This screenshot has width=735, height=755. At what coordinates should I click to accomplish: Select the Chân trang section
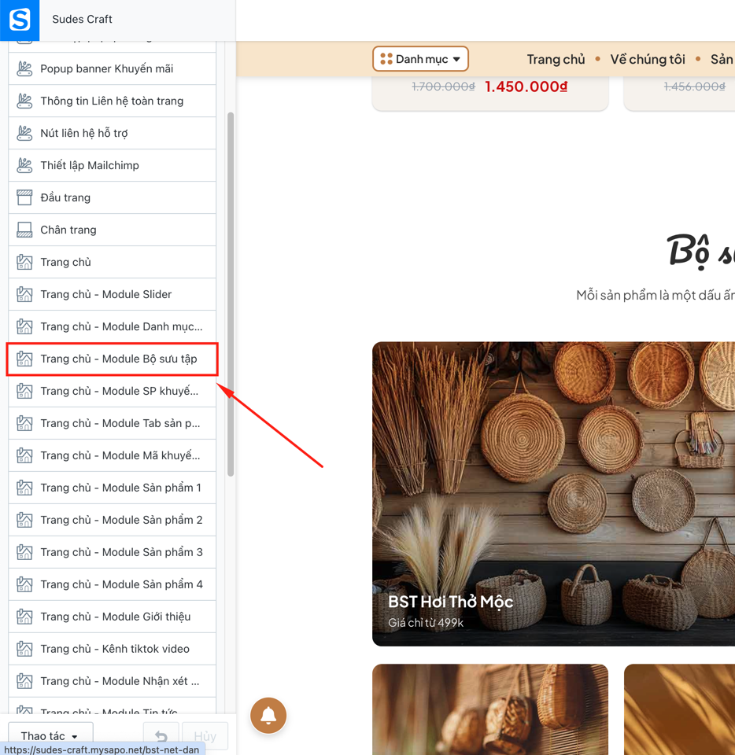click(x=113, y=230)
